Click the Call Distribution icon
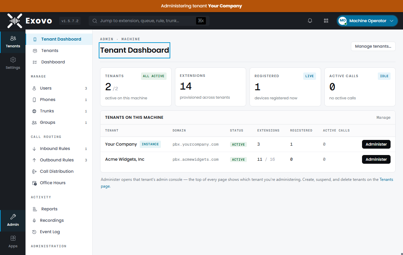403x255 pixels. coord(34,171)
